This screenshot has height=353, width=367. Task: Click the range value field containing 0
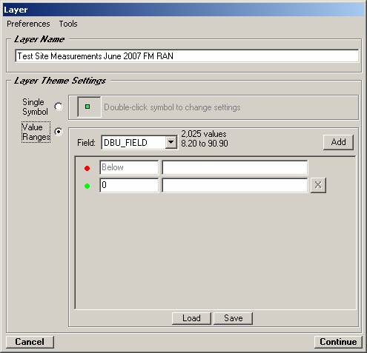pos(129,185)
